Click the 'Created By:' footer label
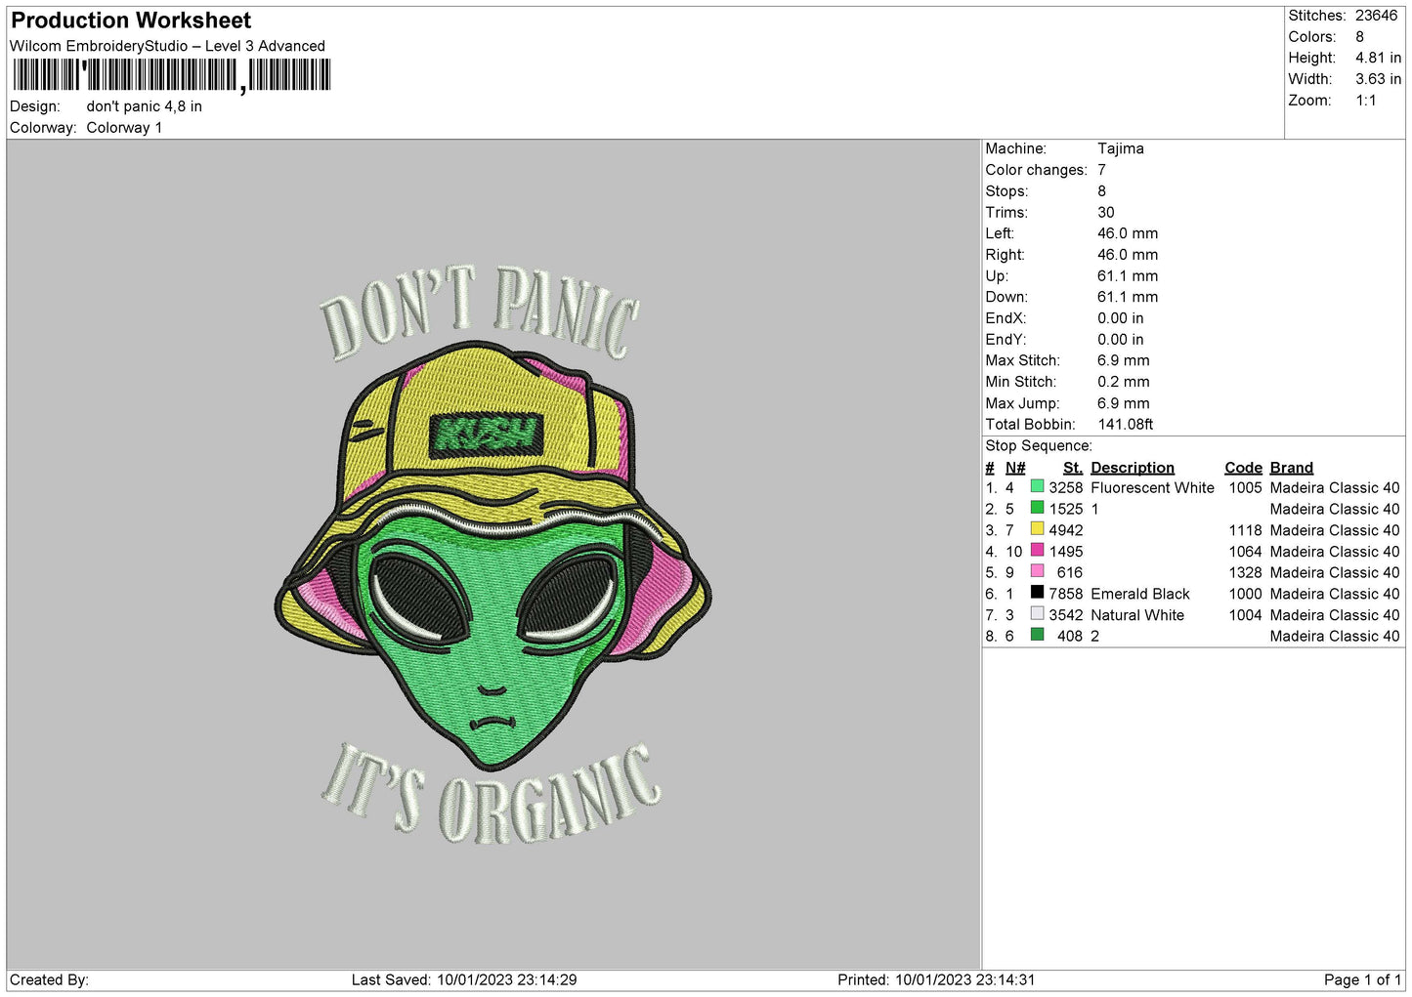The width and height of the screenshot is (1412, 997). pos(49,979)
